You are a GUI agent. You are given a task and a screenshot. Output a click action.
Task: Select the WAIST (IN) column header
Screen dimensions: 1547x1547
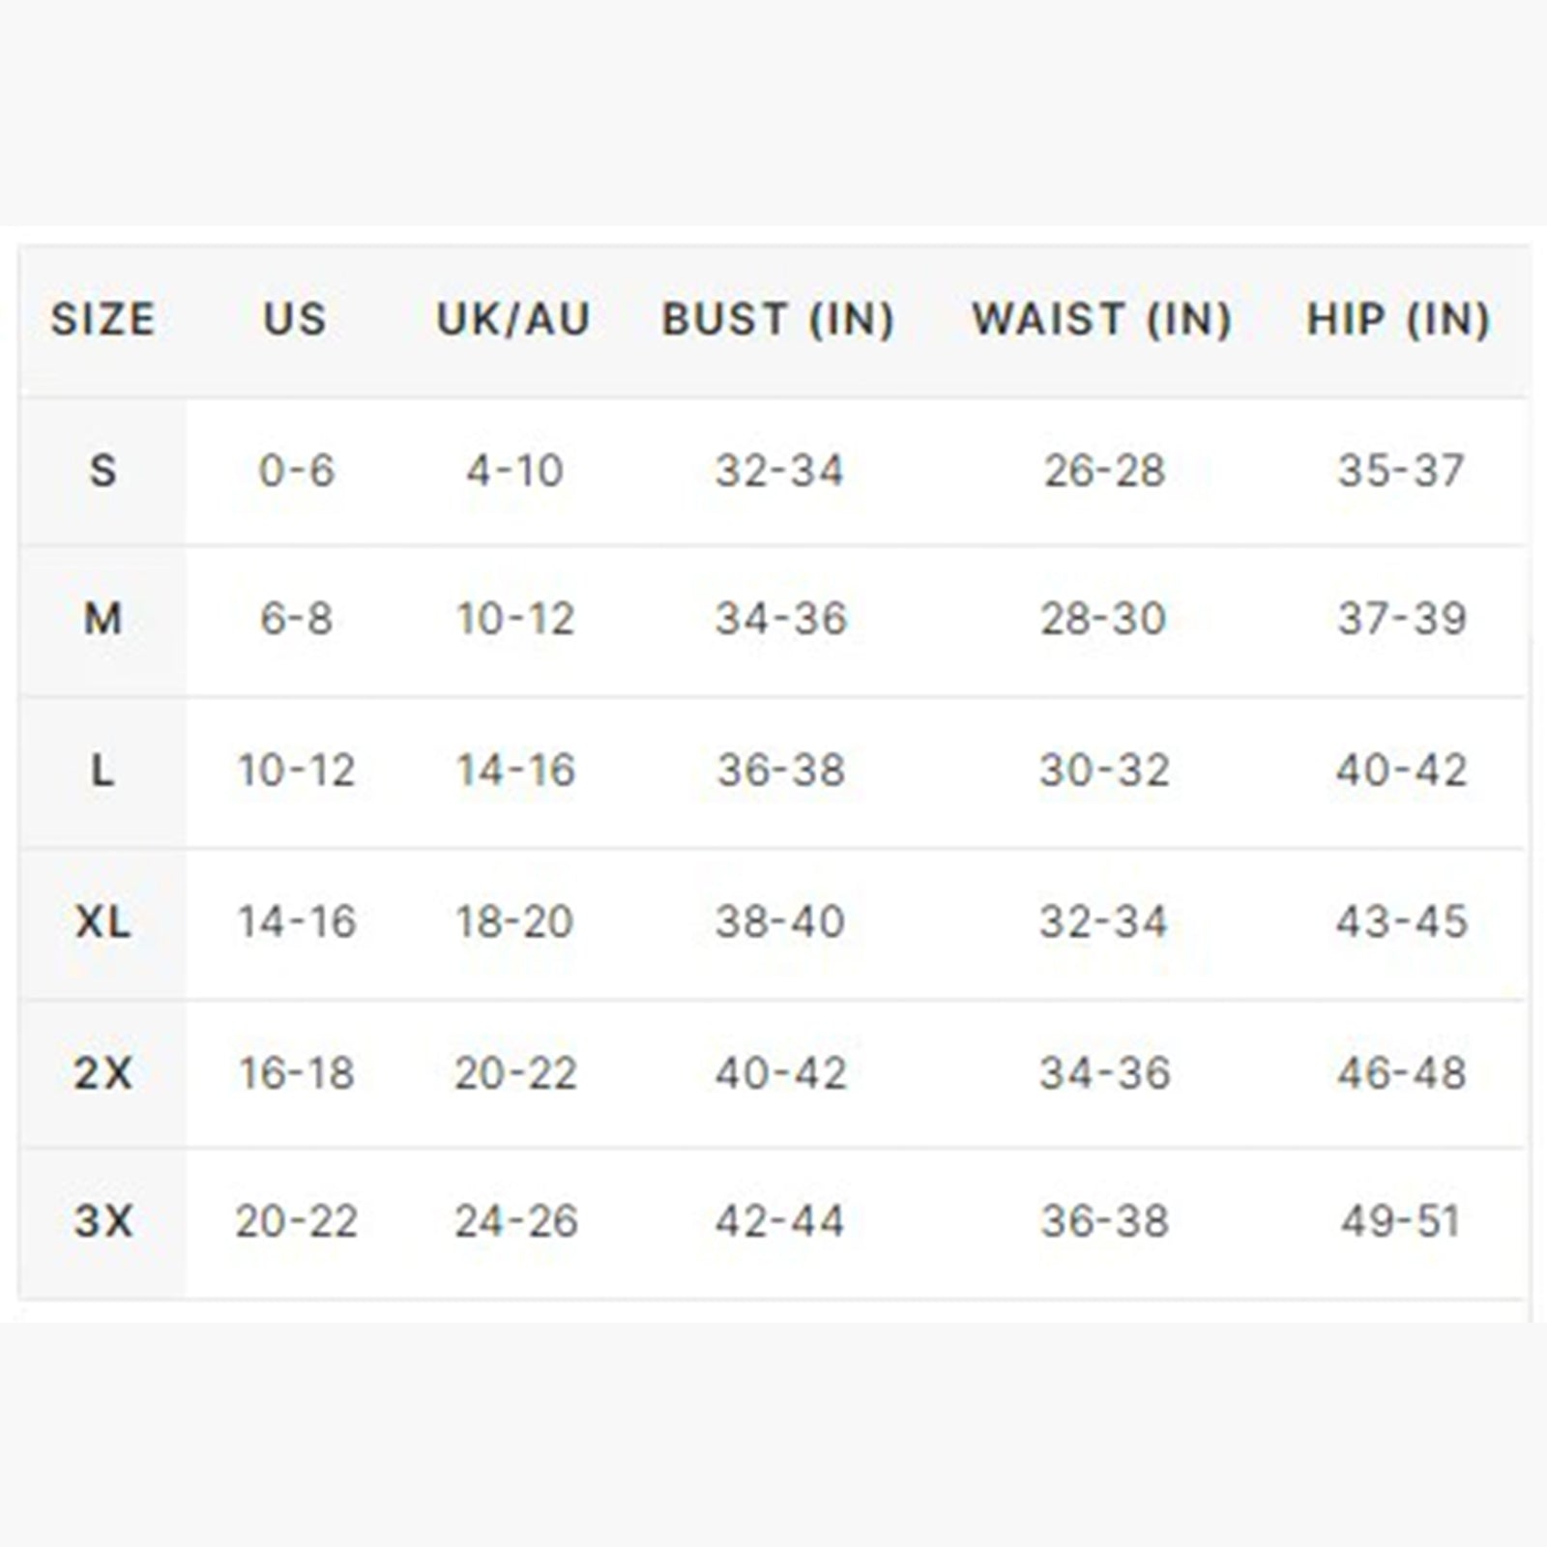point(1102,319)
